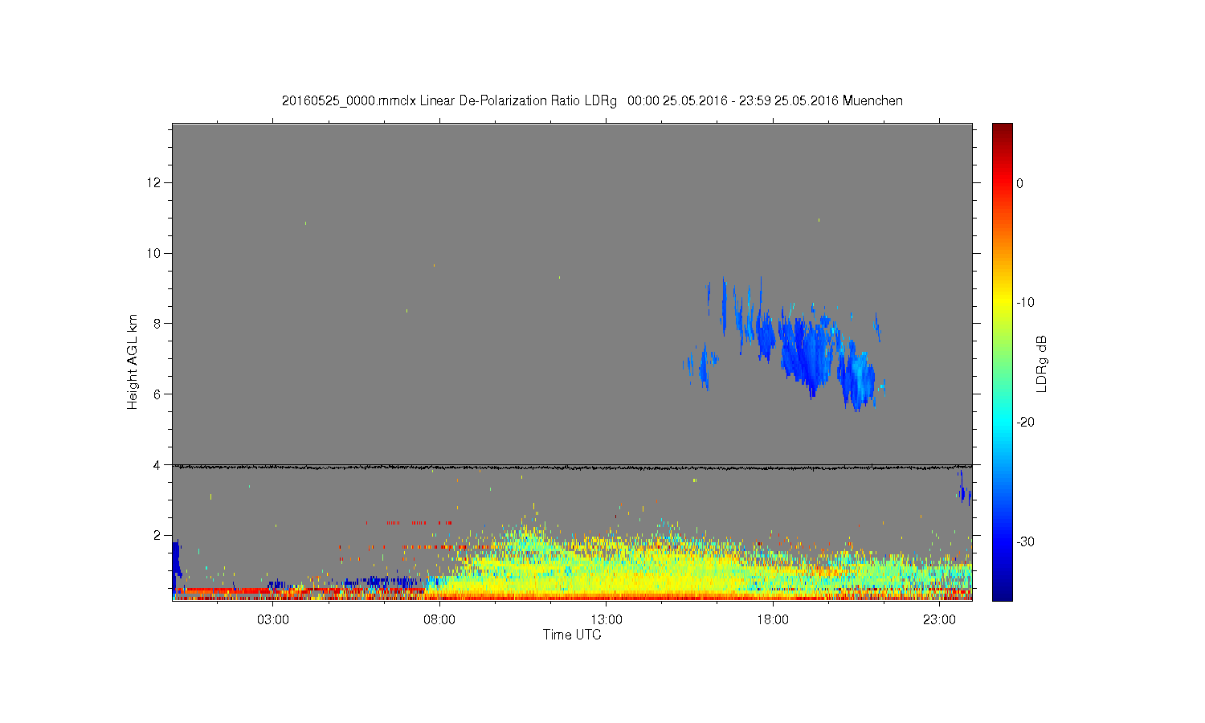Click the colorbar value 0 label
Viewport: 1205px width, 723px height.
pos(1019,183)
